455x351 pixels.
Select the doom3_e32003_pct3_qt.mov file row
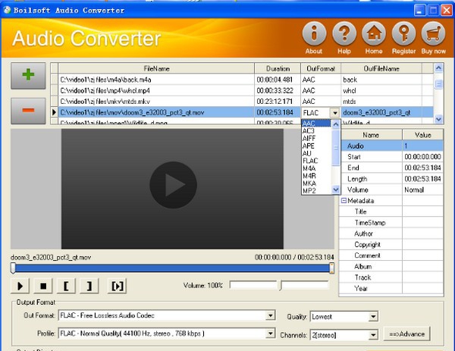[x=243, y=112]
